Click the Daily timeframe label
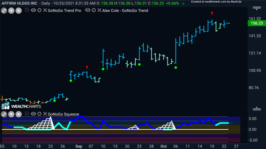Viewport: 266px width, 149px height. pyautogui.click(x=46, y=3)
